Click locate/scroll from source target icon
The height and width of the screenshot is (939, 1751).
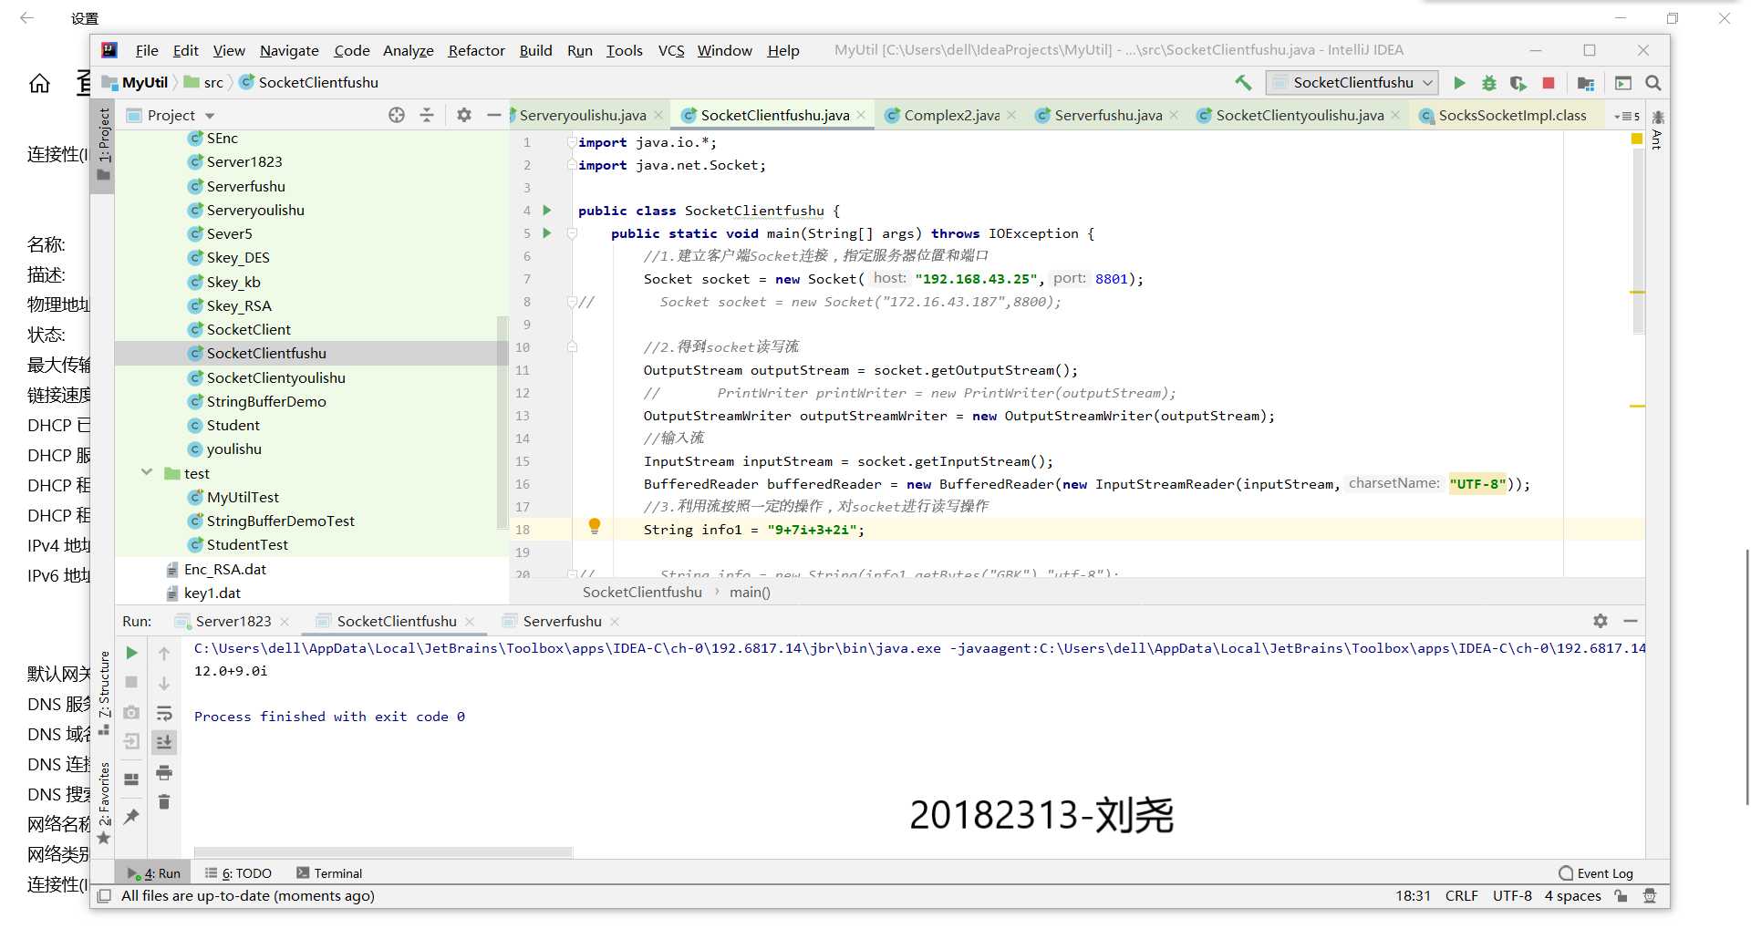[397, 115]
